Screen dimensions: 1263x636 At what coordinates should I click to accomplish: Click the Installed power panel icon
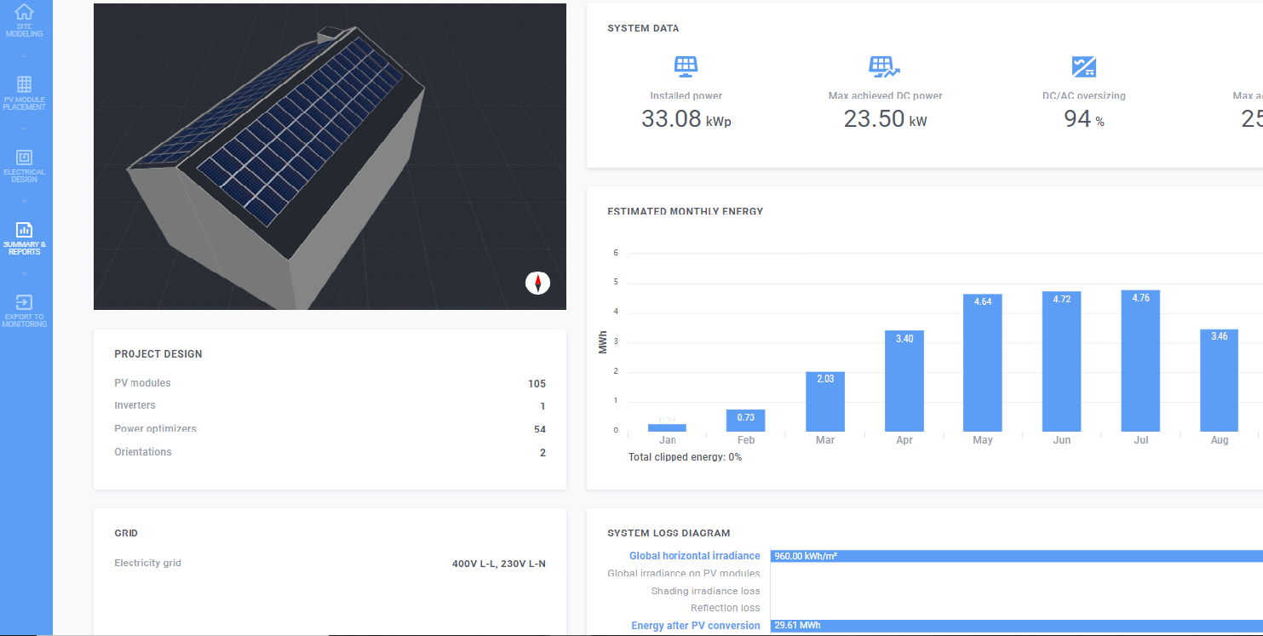(x=686, y=66)
